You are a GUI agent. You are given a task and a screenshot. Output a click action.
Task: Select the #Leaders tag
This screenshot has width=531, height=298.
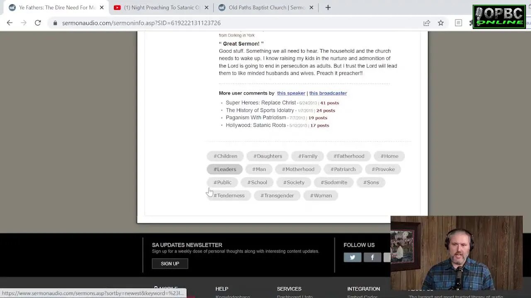(x=225, y=169)
